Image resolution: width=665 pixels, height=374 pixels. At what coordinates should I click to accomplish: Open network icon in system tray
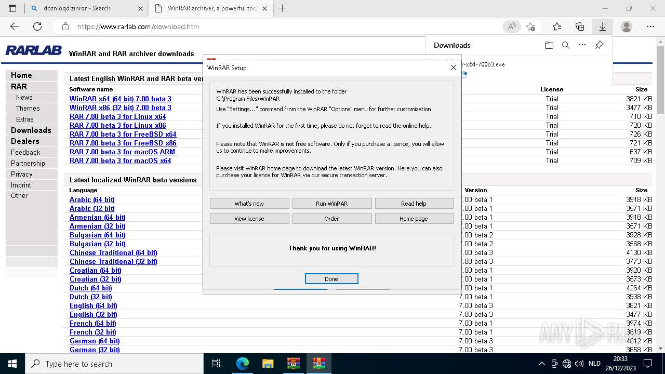pos(567,364)
